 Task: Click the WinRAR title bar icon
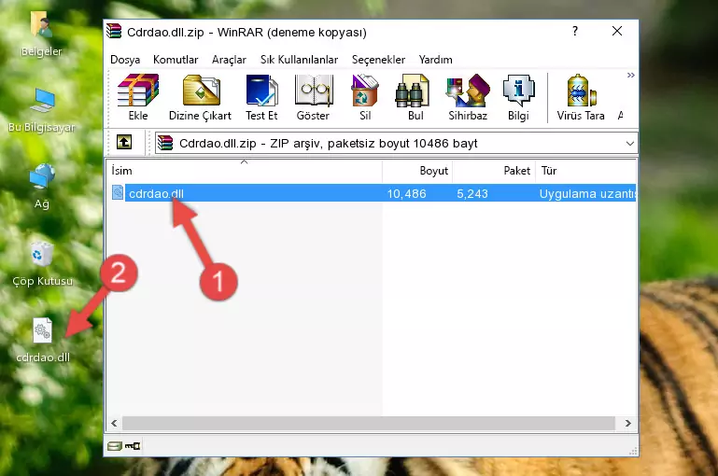pos(114,32)
